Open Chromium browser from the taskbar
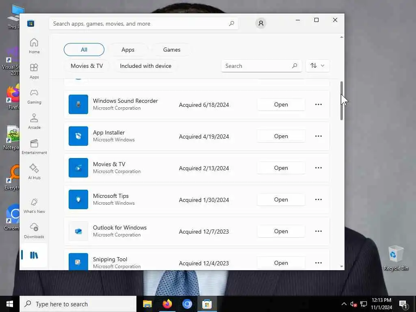The height and width of the screenshot is (312, 416). [187, 304]
